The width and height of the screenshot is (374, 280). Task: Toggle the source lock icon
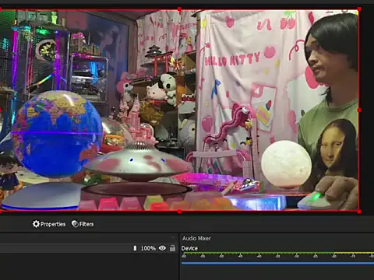point(172,248)
